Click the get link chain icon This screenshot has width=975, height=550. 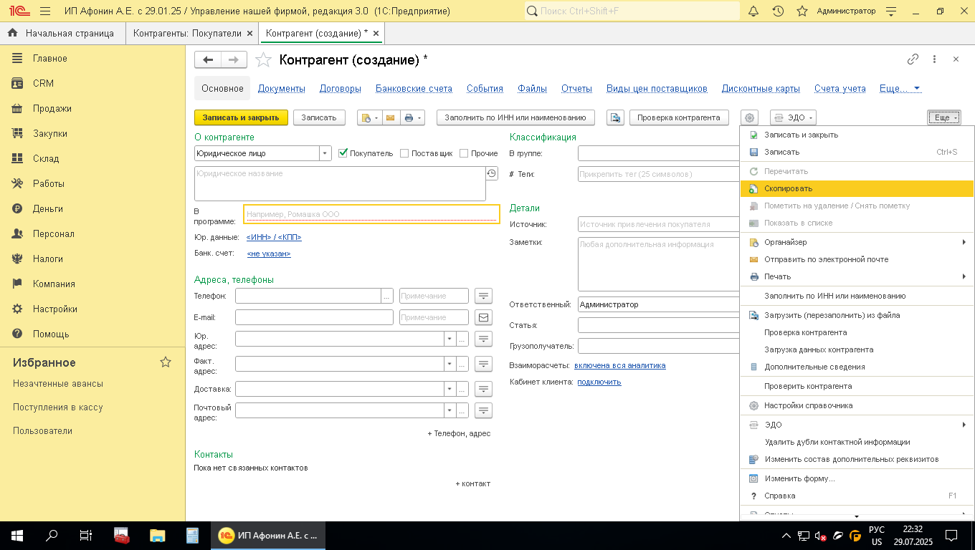pos(913,59)
